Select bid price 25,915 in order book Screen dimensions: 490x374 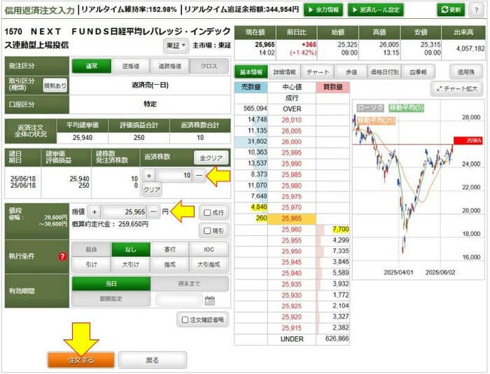[292, 328]
